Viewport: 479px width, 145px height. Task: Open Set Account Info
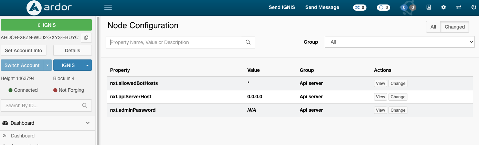[x=23, y=50]
